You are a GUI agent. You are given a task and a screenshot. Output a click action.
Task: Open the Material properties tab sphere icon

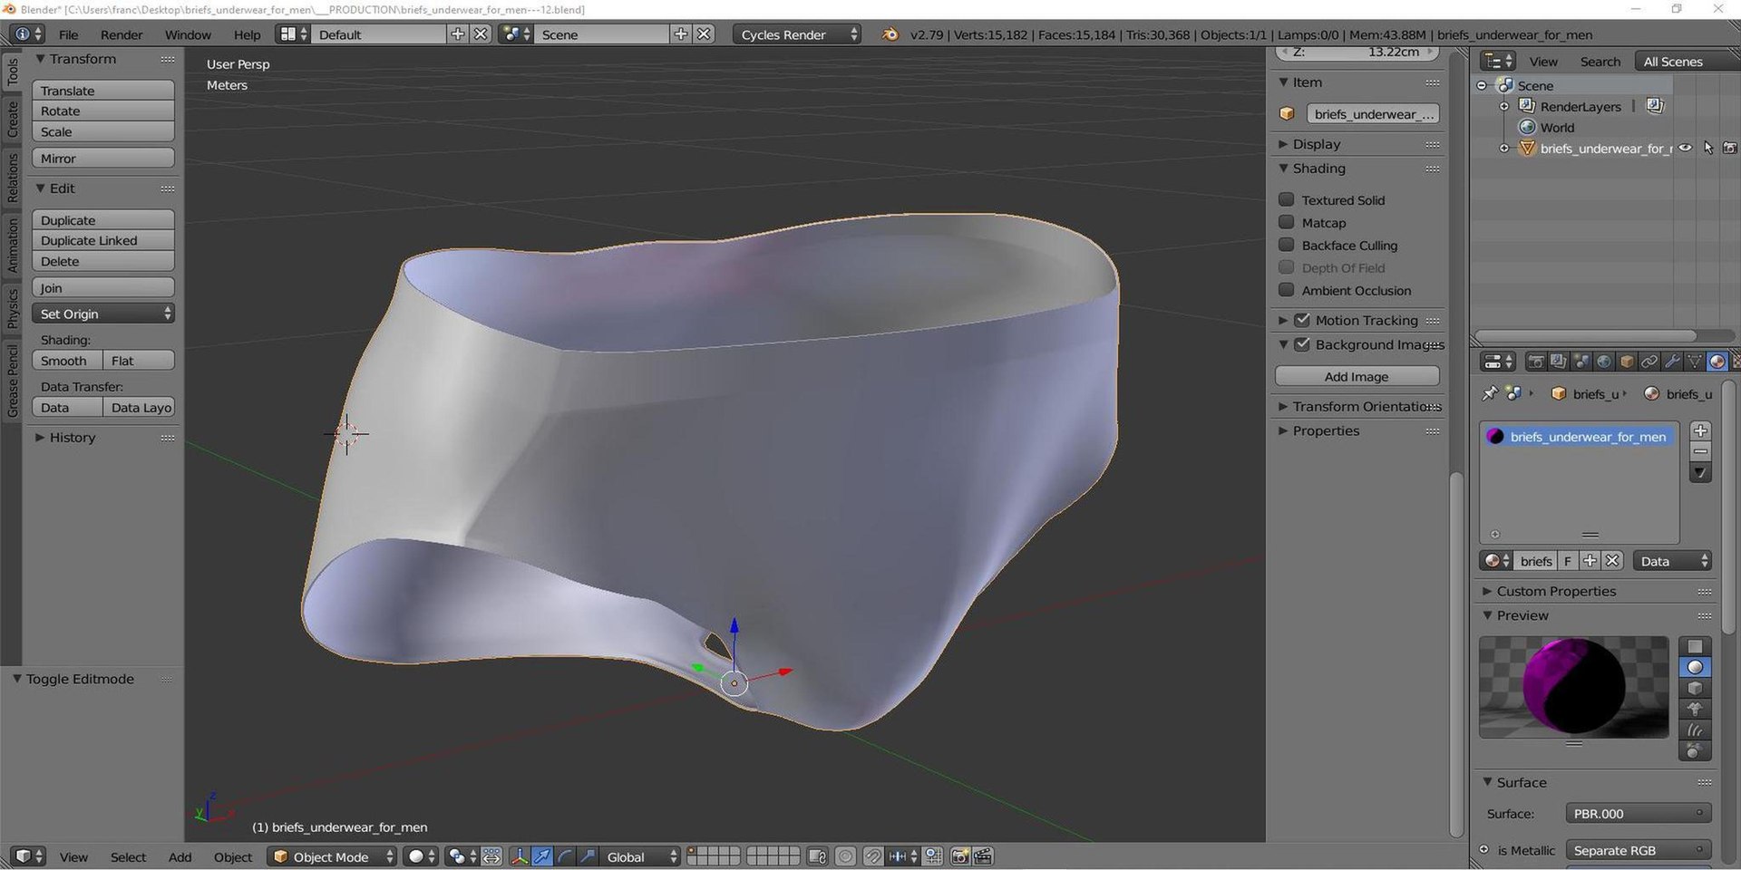pos(1717,362)
